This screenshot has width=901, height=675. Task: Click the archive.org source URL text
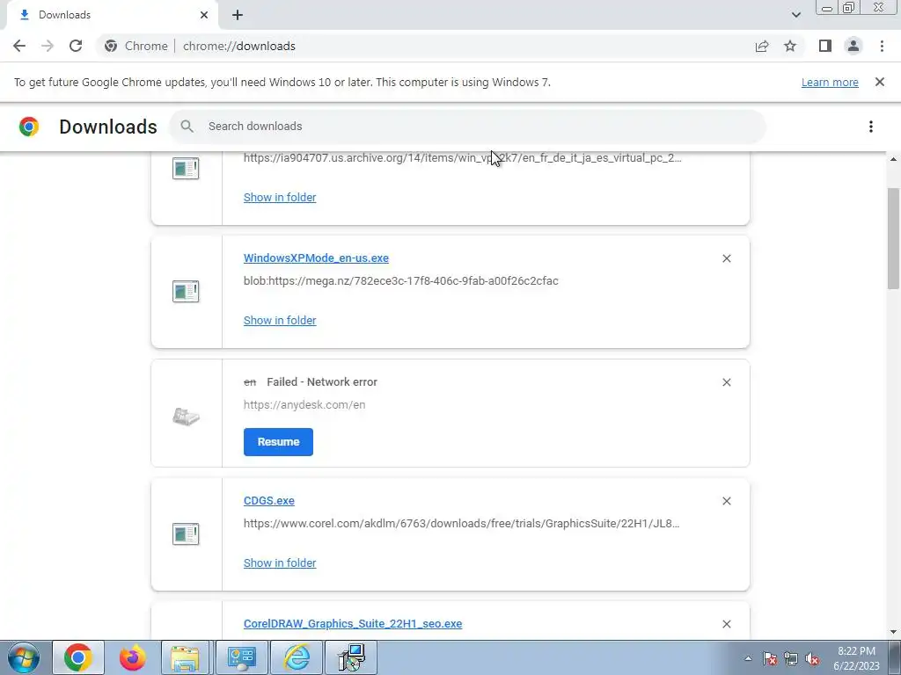click(463, 158)
